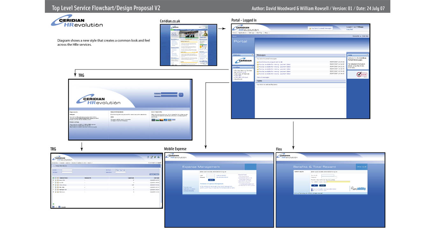Click View all messages link in Portal
Image resolution: width=435 pixels, height=244 pixels.
(x=263, y=77)
